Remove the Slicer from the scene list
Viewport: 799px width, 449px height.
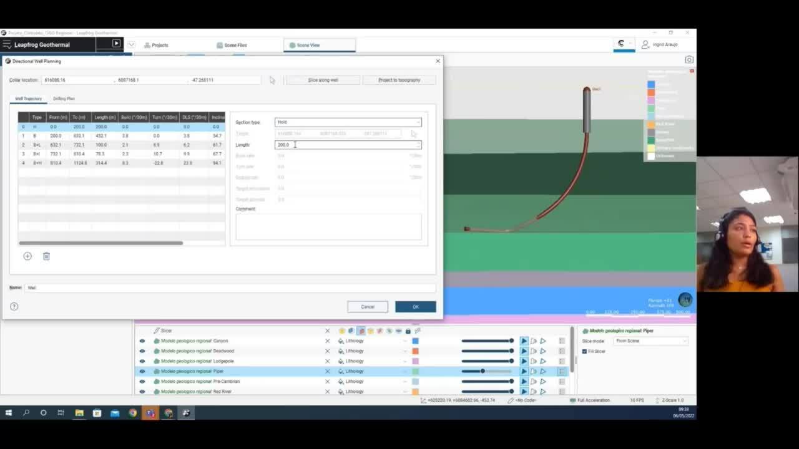(327, 331)
